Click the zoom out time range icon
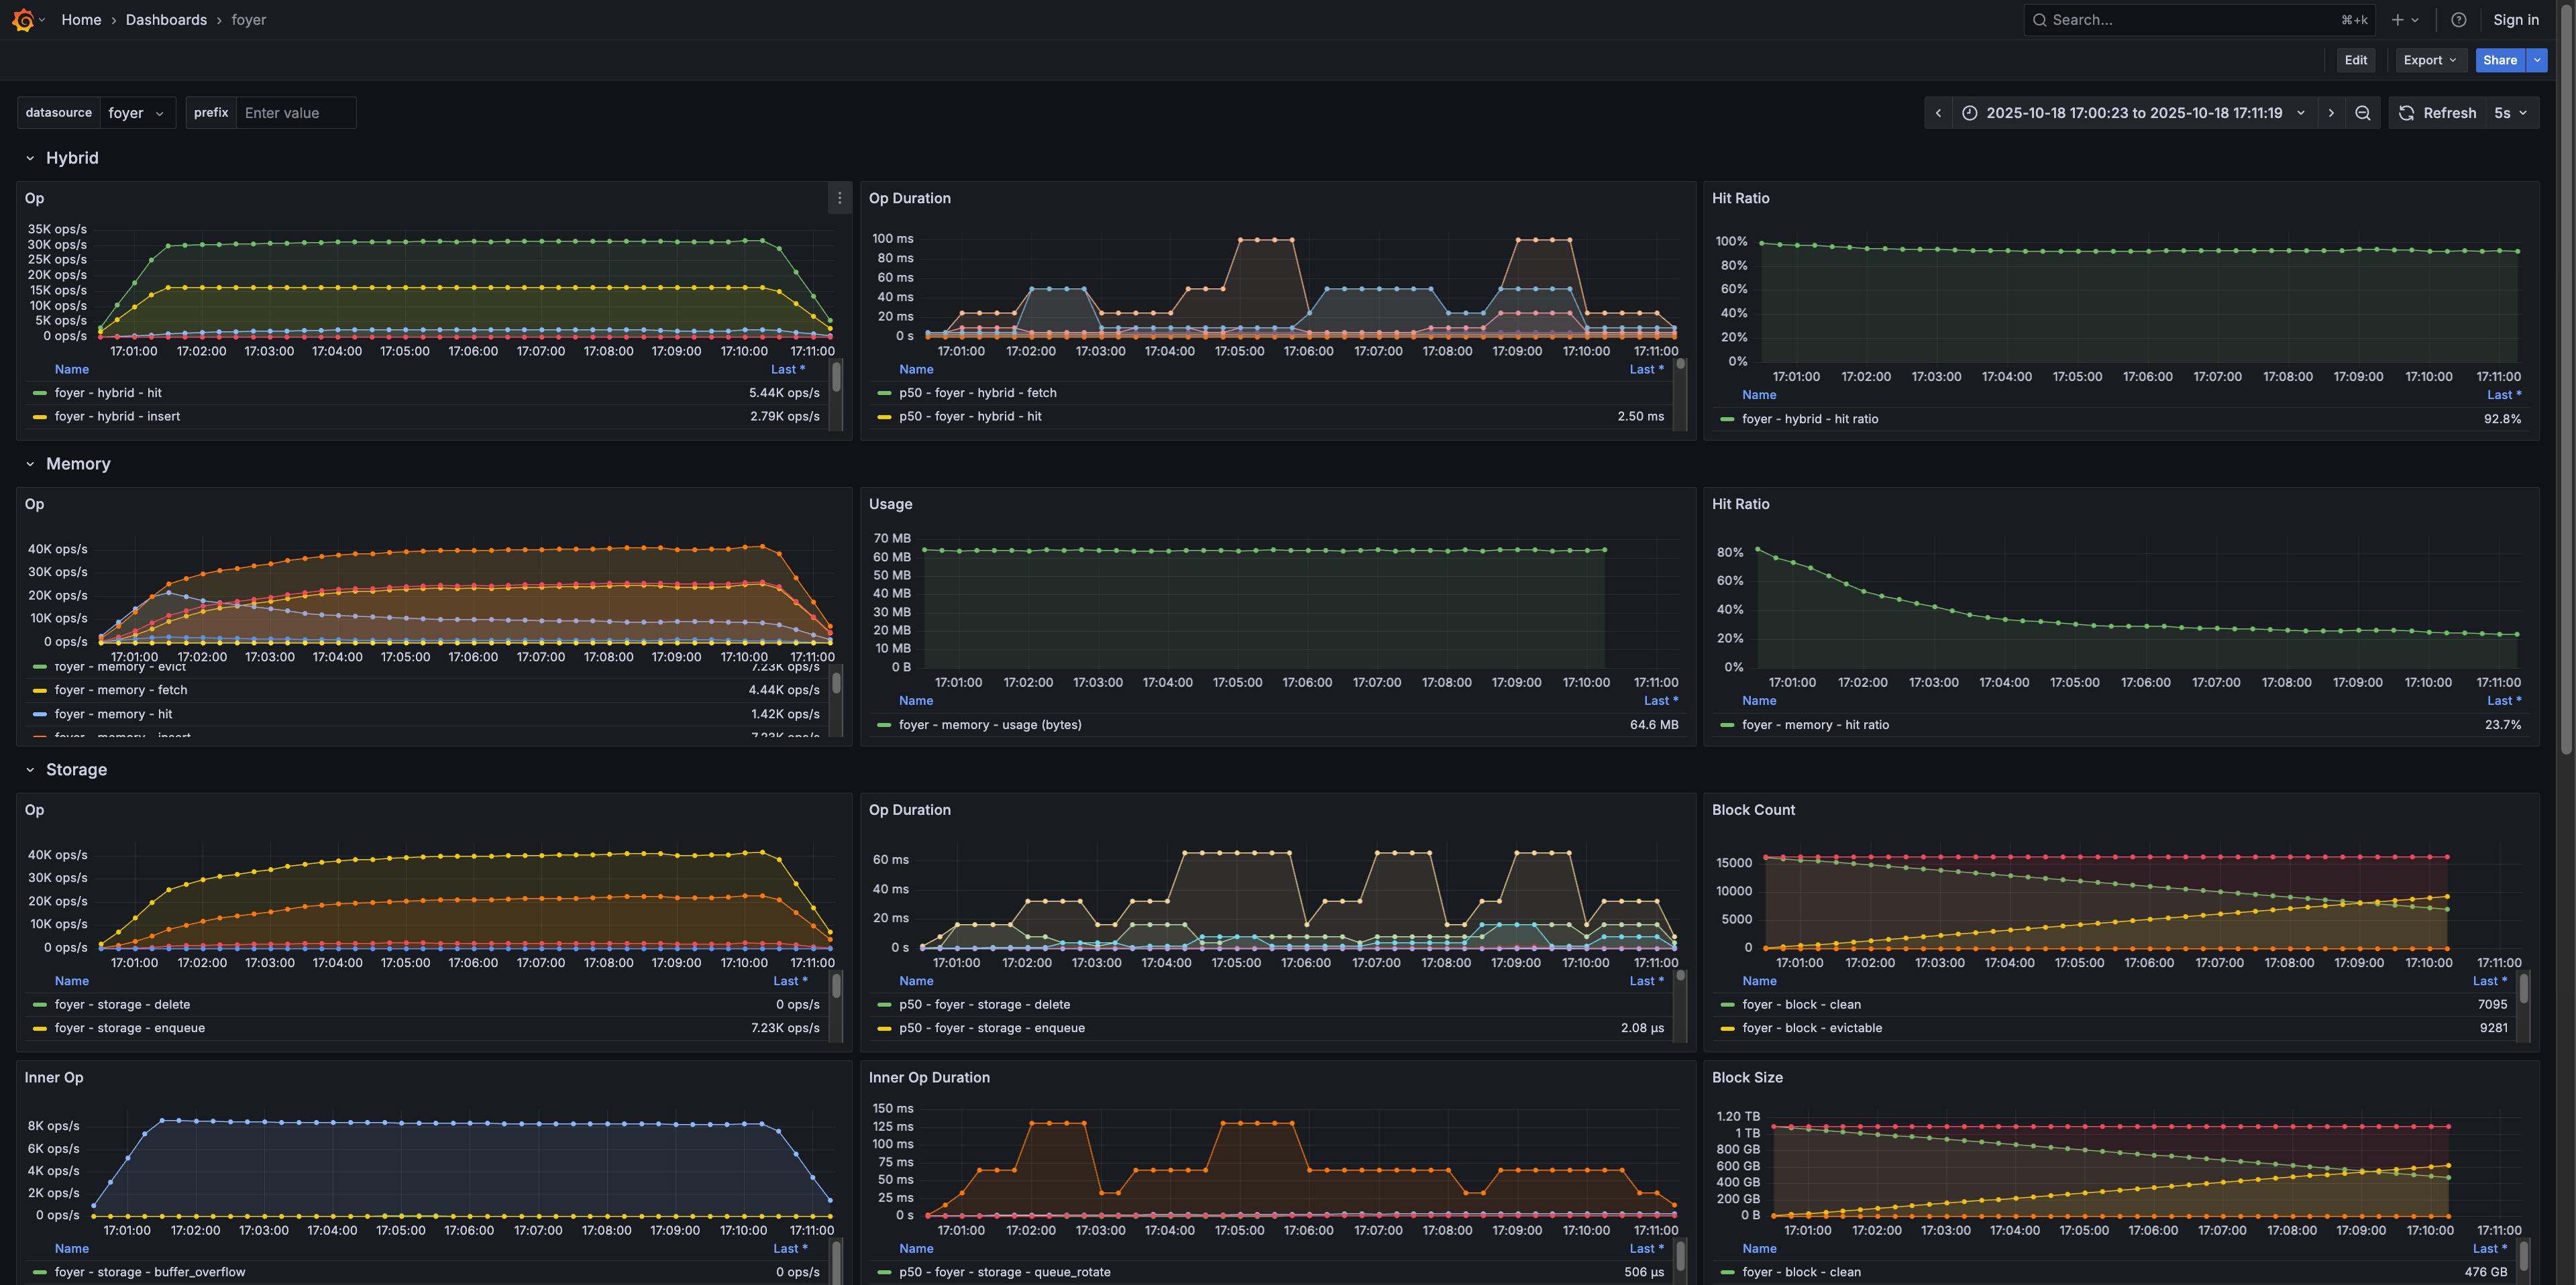 (x=2362, y=113)
